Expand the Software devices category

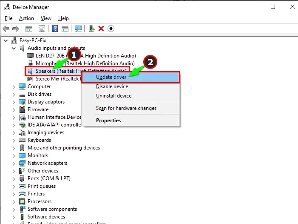pyautogui.click(x=14, y=217)
